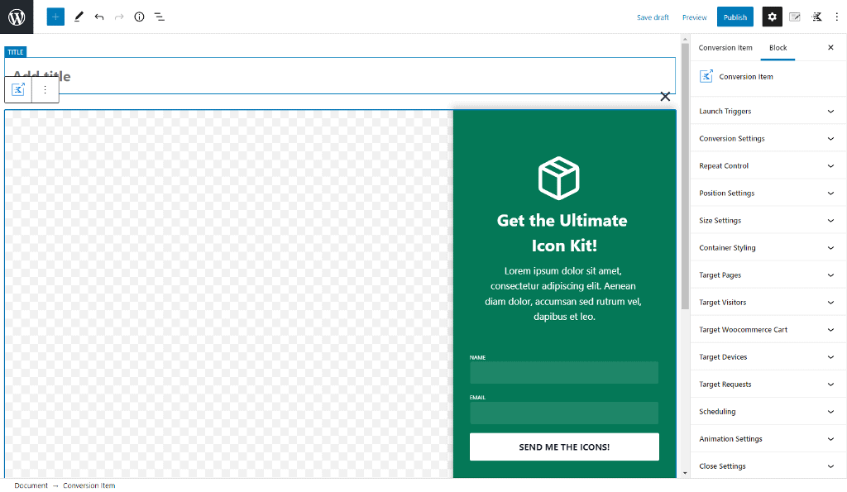Click the Undo arrow icon
Screen dimensions: 847x492
[x=99, y=17]
